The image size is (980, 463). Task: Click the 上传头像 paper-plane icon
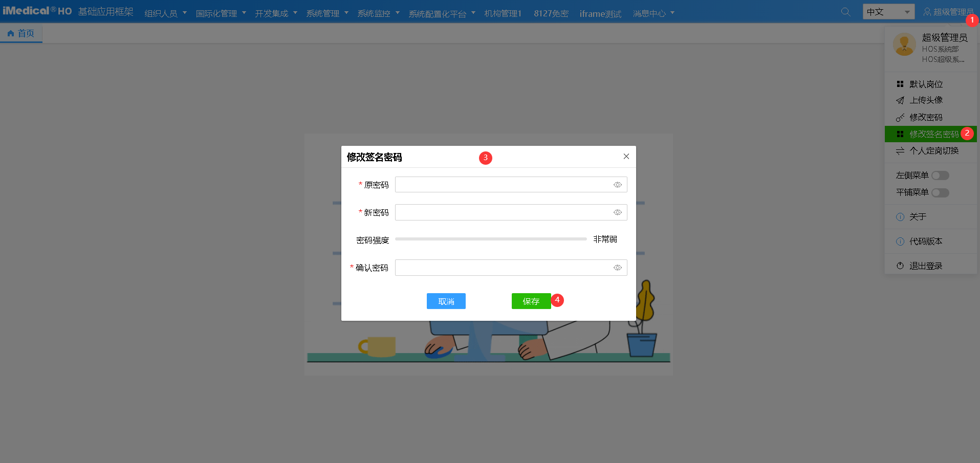(x=900, y=100)
